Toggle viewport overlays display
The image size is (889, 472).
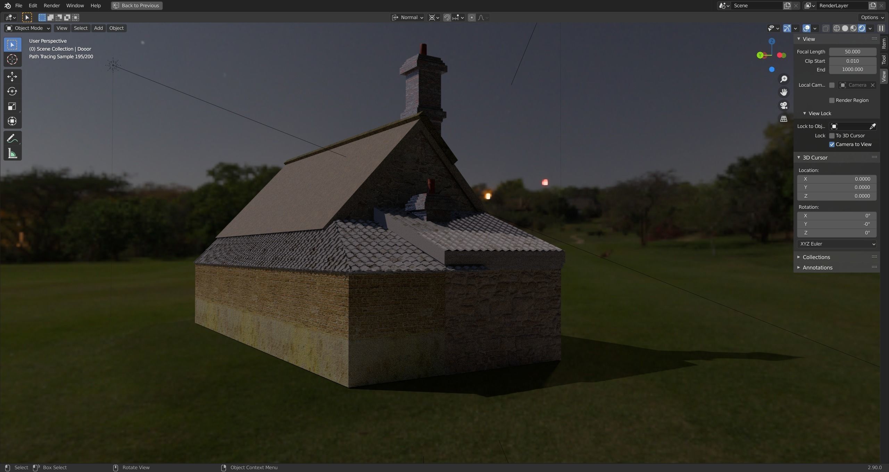807,28
